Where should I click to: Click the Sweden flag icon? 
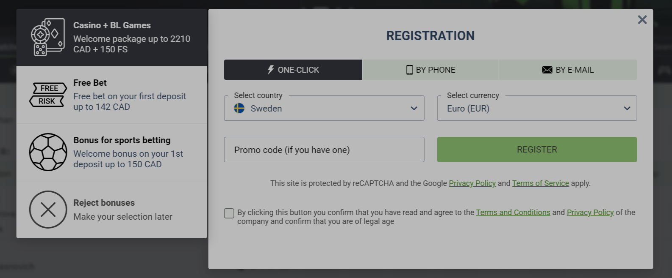pos(239,108)
